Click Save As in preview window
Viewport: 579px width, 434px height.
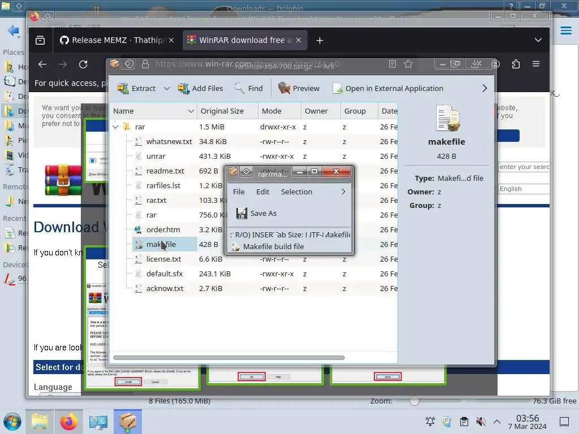click(x=256, y=213)
